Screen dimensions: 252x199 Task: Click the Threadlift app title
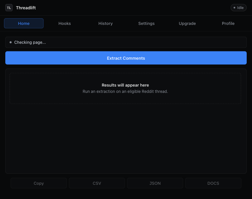coord(26,8)
